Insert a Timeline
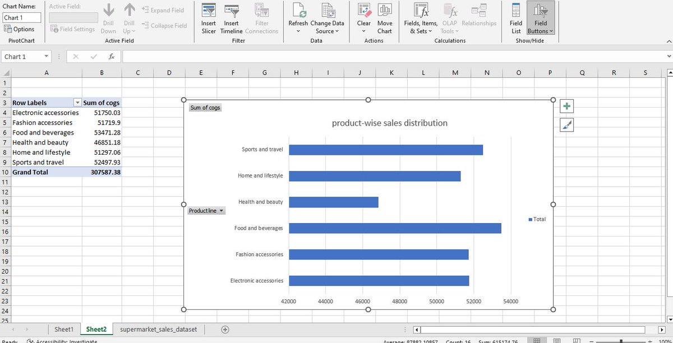Viewport: 673px width, 343px height. 231,18
